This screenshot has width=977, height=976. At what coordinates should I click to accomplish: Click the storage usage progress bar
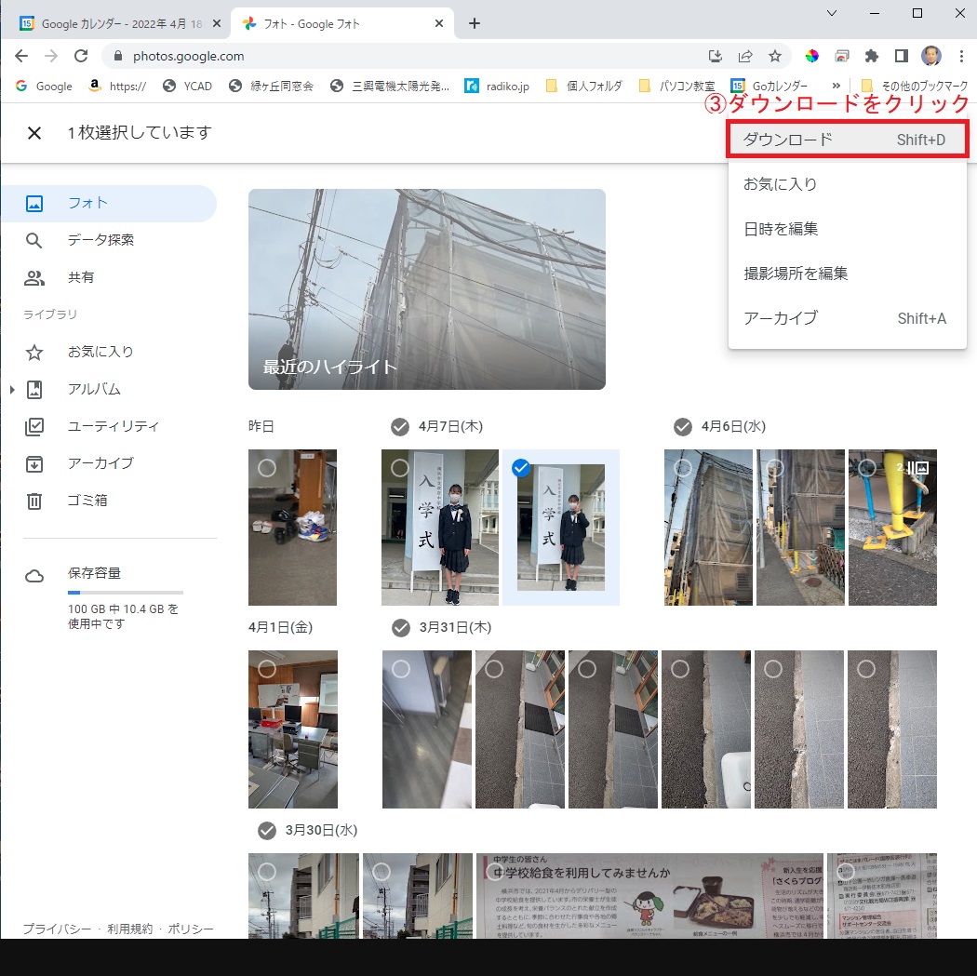coord(126,593)
